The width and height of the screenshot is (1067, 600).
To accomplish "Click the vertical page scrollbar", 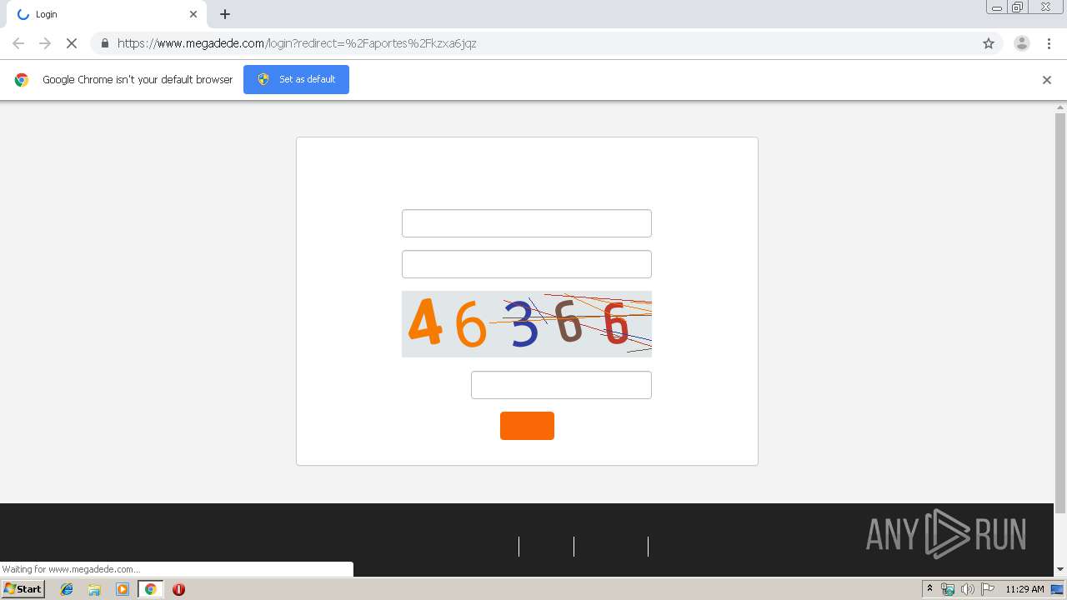I will (1060, 313).
